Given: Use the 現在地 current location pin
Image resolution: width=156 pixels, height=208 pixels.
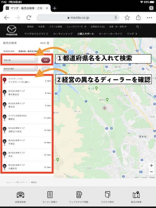Looking at the screenshot, I should [48, 43].
